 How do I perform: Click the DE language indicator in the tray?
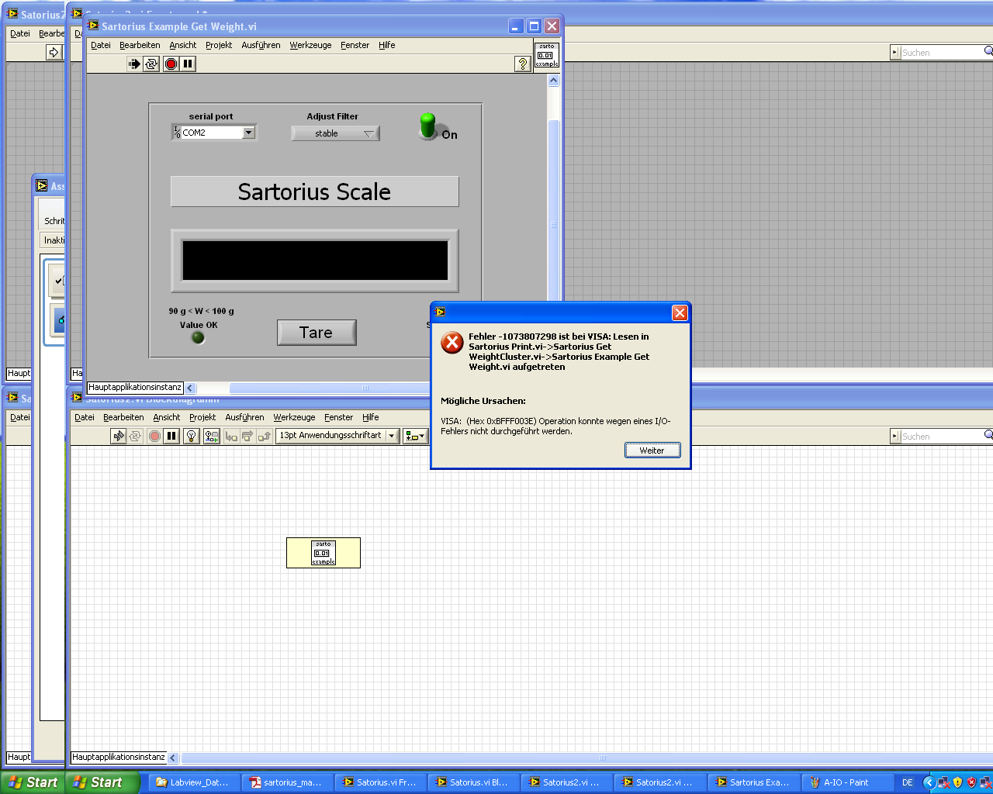click(908, 782)
